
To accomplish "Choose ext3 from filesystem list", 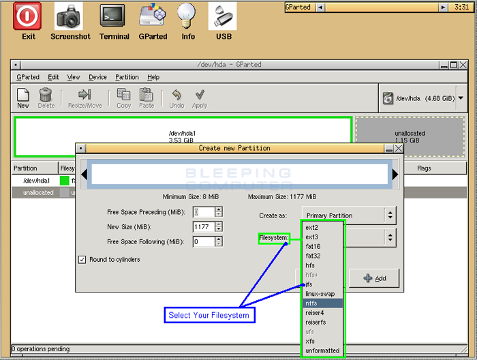I will click(323, 237).
